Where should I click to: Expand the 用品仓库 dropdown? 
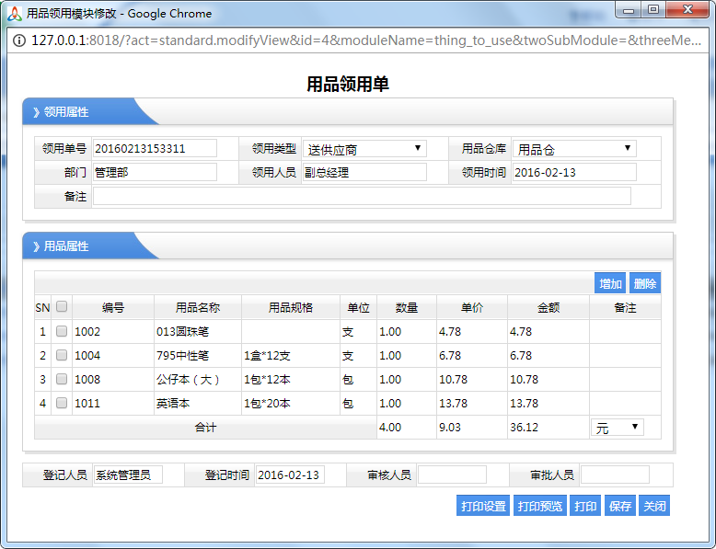(x=574, y=149)
